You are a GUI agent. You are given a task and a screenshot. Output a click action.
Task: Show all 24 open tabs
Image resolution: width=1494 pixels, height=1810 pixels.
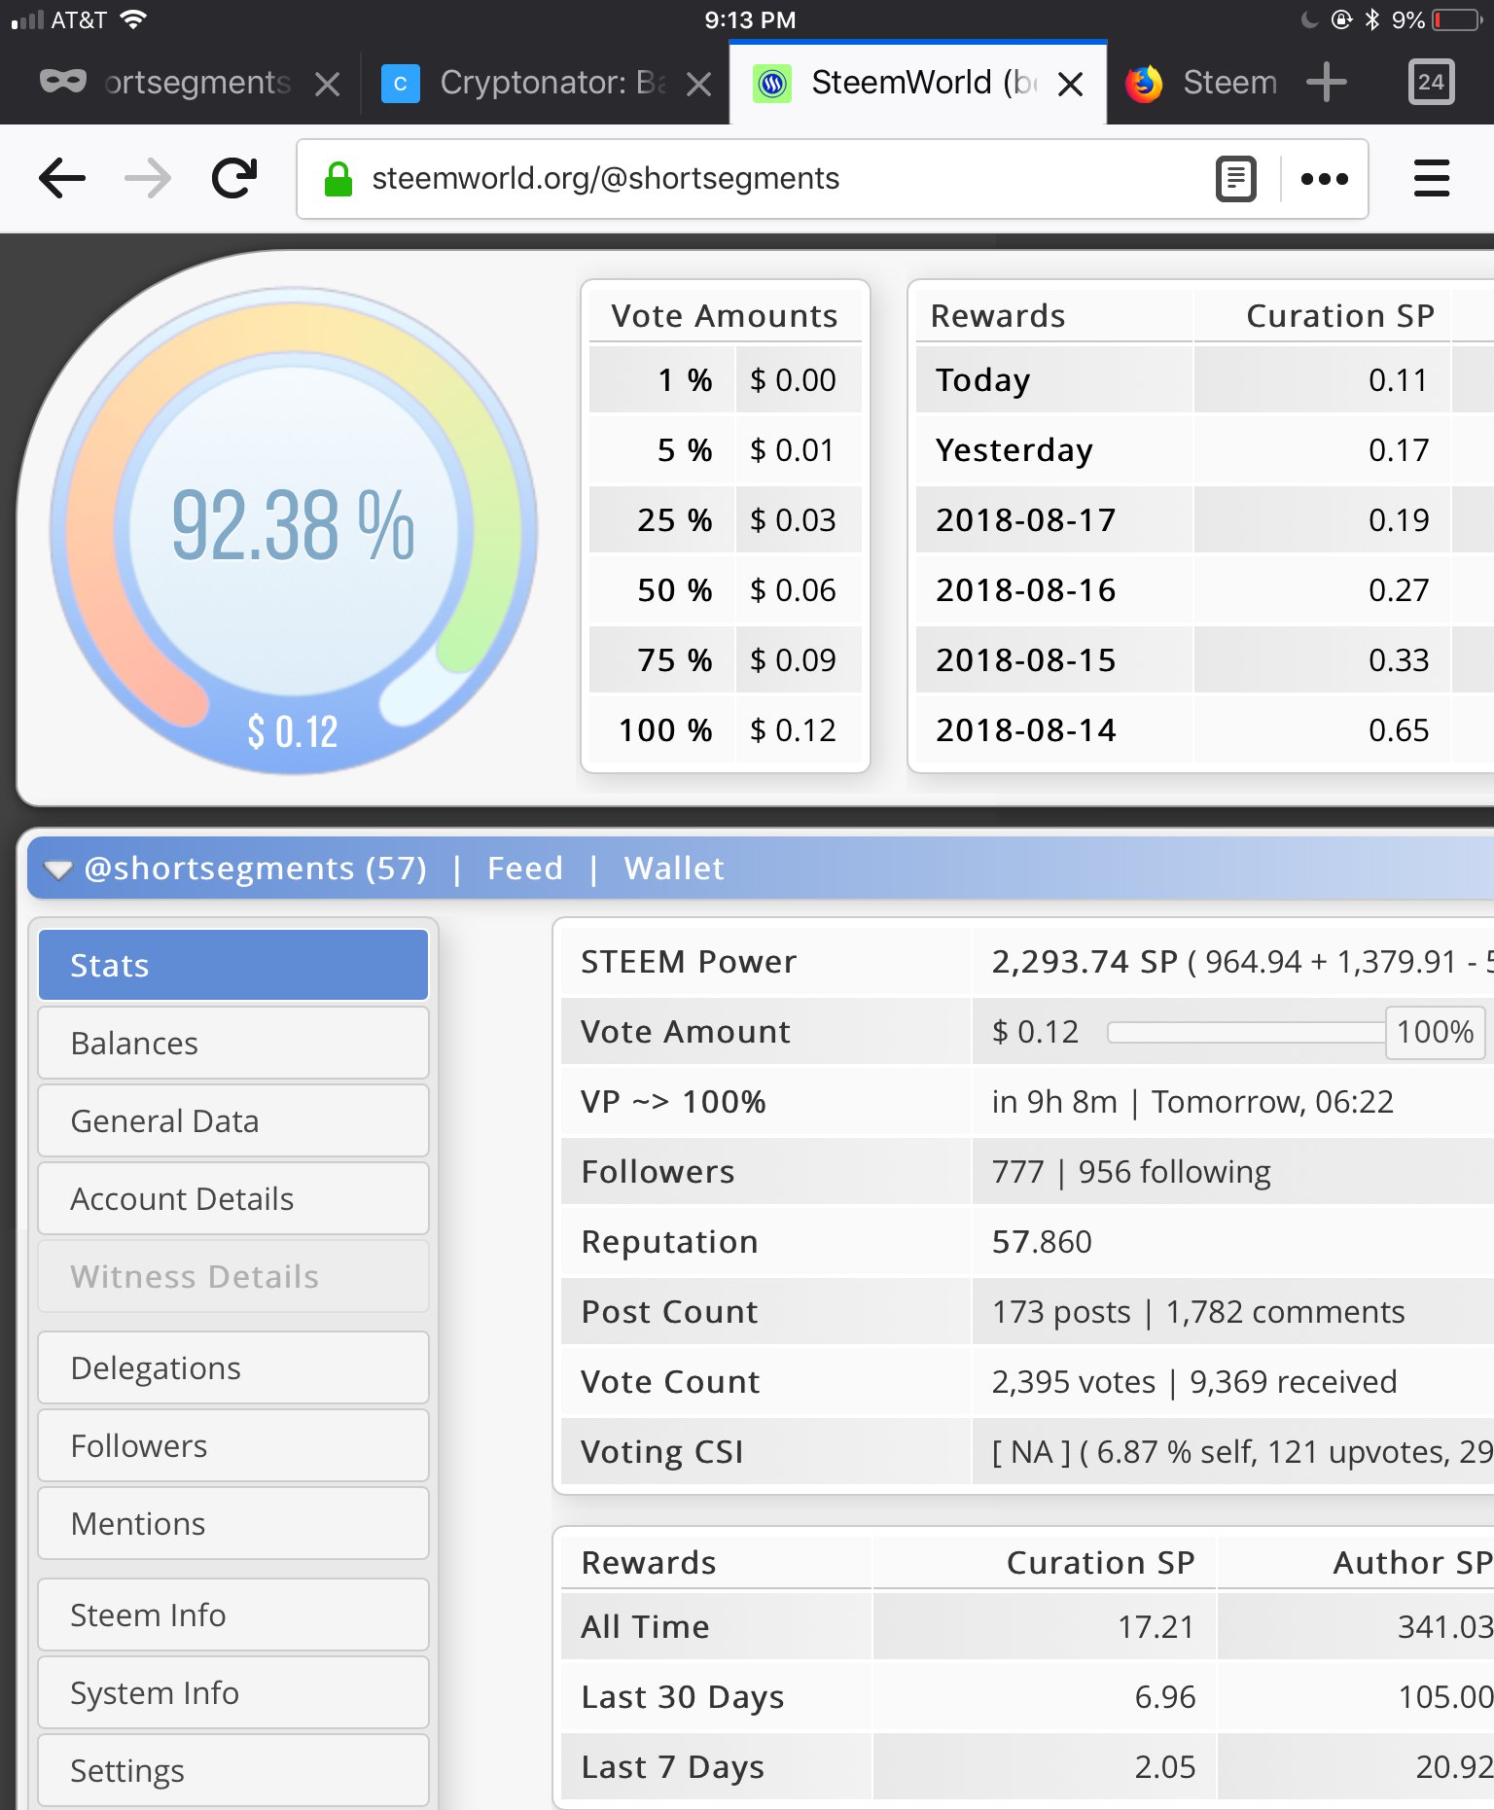1431,83
